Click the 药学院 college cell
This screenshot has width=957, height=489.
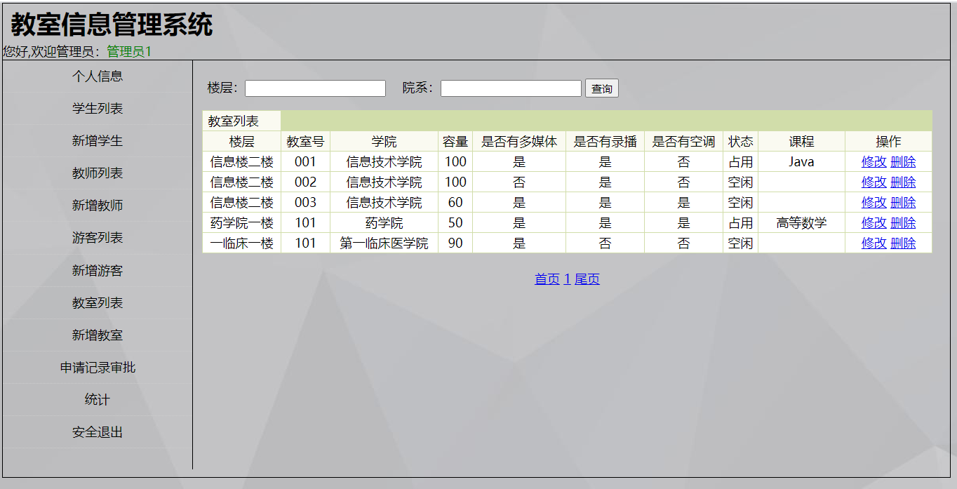pos(384,223)
